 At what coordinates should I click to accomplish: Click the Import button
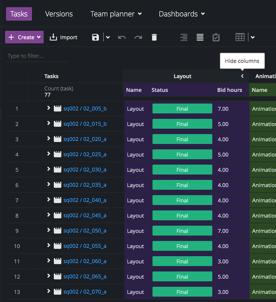pos(63,37)
